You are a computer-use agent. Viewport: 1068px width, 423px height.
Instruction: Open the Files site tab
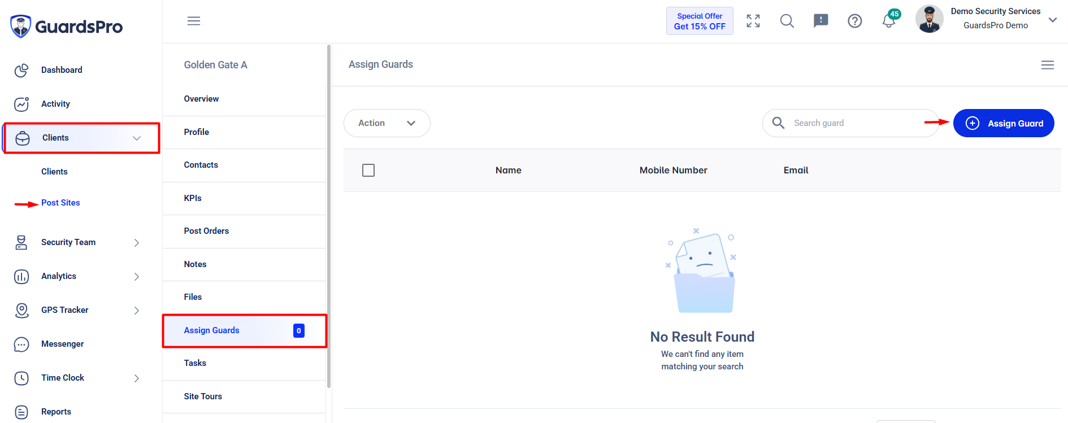[244, 297]
